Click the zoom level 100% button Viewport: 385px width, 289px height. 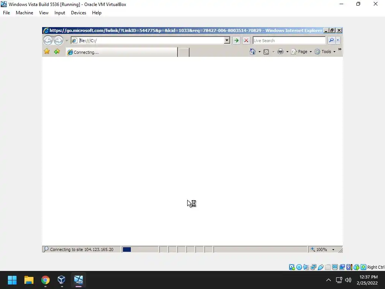pyautogui.click(x=319, y=249)
